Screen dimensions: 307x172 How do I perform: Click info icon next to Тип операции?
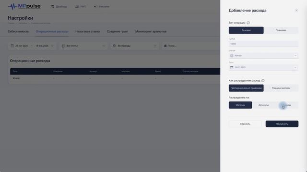coord(248,23)
